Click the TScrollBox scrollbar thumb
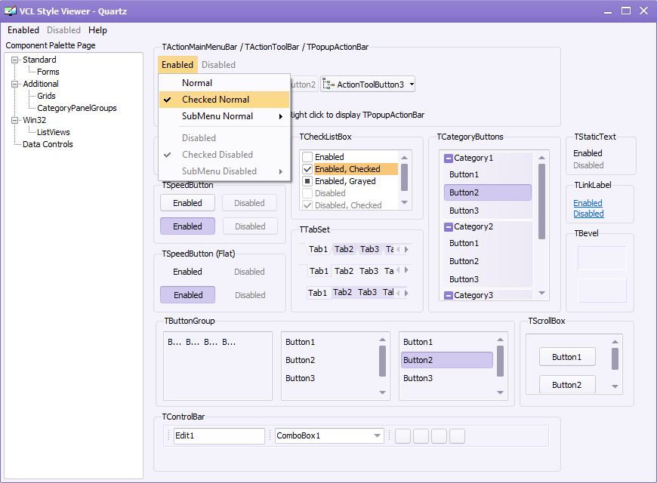This screenshot has height=483, width=657. (615, 359)
